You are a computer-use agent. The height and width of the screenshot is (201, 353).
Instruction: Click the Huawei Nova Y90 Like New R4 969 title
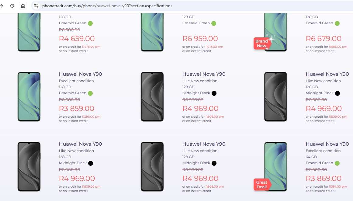click(204, 74)
